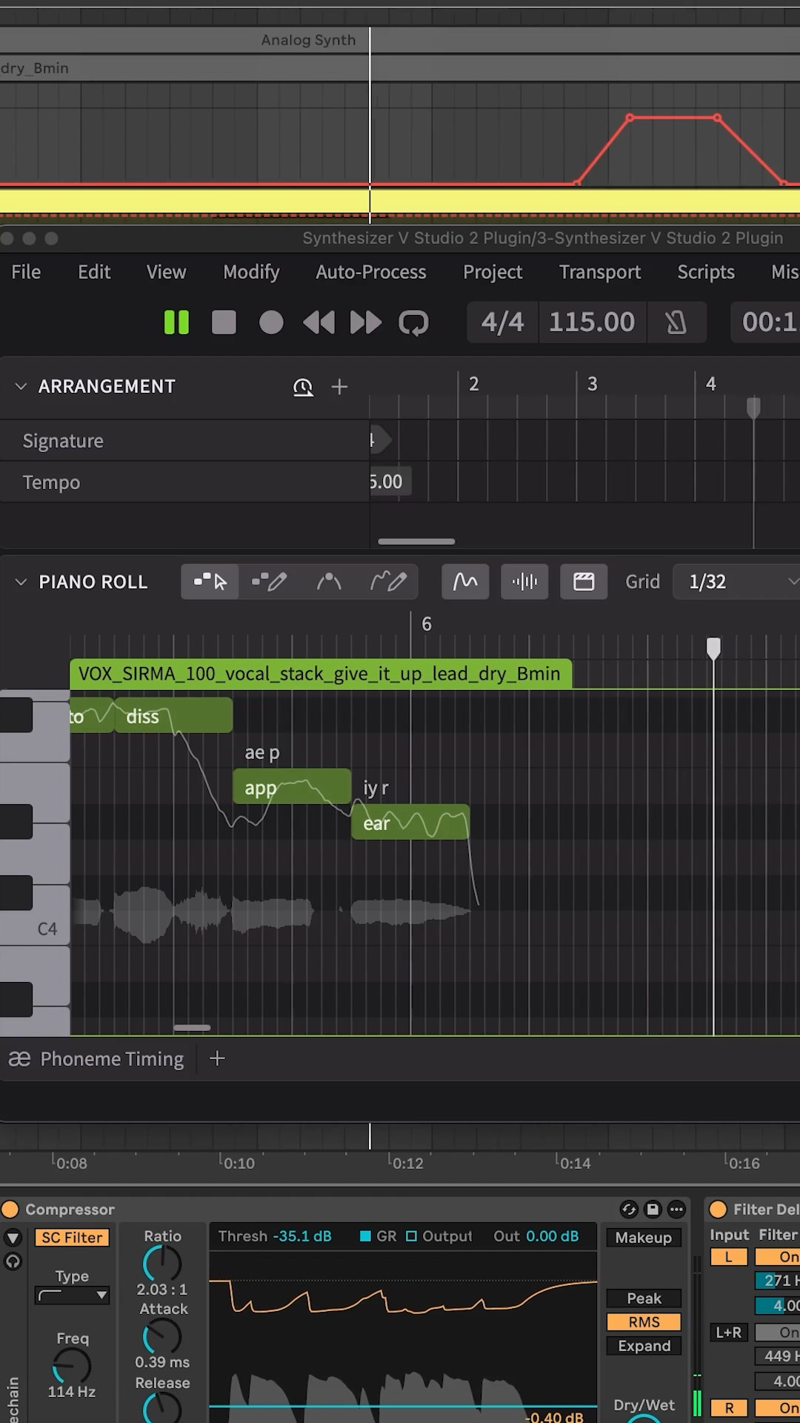Click the Compressor hot-swap preset icon

[629, 1210]
